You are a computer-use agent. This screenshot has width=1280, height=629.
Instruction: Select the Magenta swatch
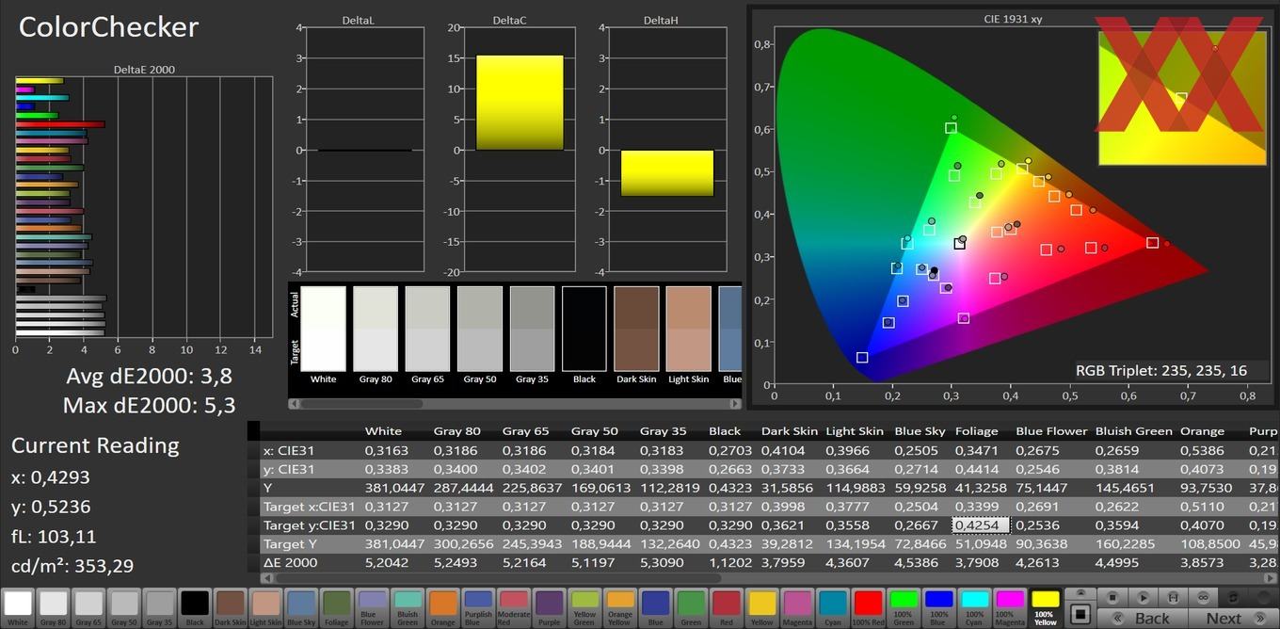pyautogui.click(x=797, y=607)
